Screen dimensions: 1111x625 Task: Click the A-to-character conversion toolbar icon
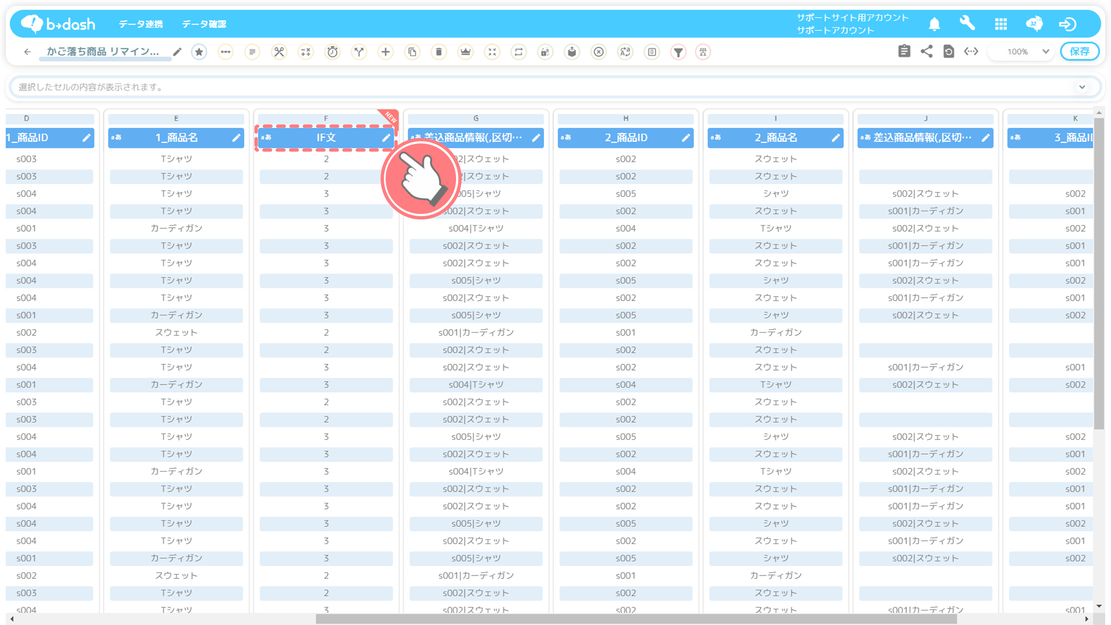[x=625, y=52]
